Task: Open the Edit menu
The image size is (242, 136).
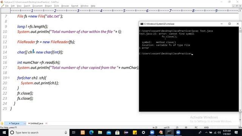Action: (x=12, y=6)
